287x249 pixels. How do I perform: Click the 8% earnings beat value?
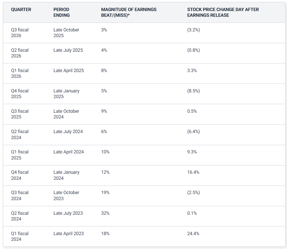click(x=104, y=71)
